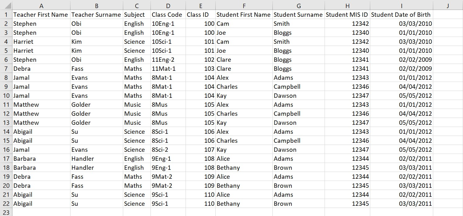This screenshot has height=216, width=463.
Task: Select column I header
Action: click(401, 6)
